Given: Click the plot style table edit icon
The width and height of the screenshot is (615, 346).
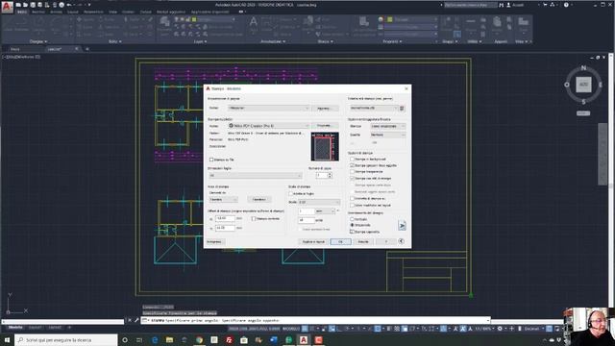Looking at the screenshot, I should (x=402, y=109).
